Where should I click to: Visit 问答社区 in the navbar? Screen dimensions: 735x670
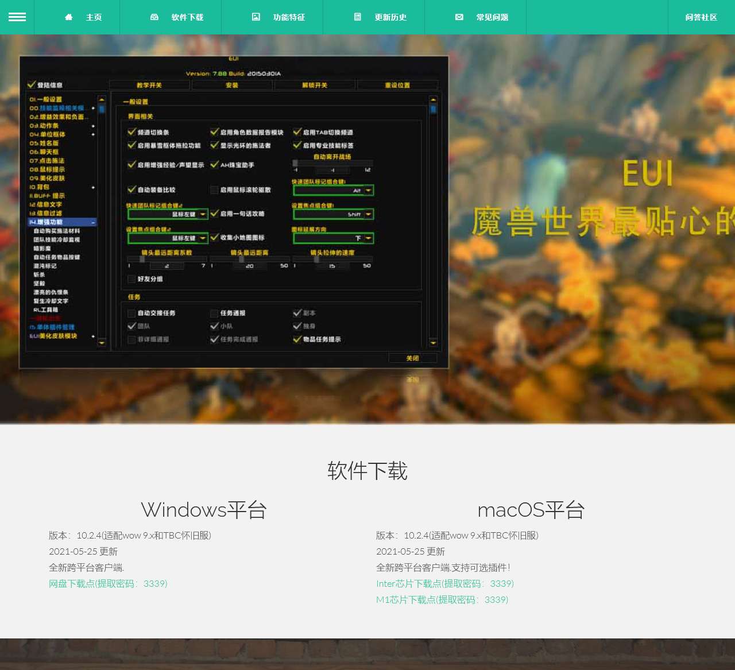click(x=701, y=17)
